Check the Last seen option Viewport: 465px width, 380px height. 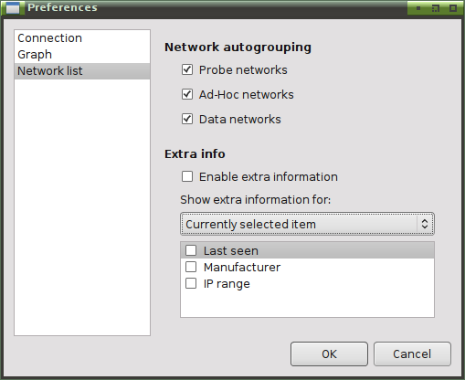[191, 250]
